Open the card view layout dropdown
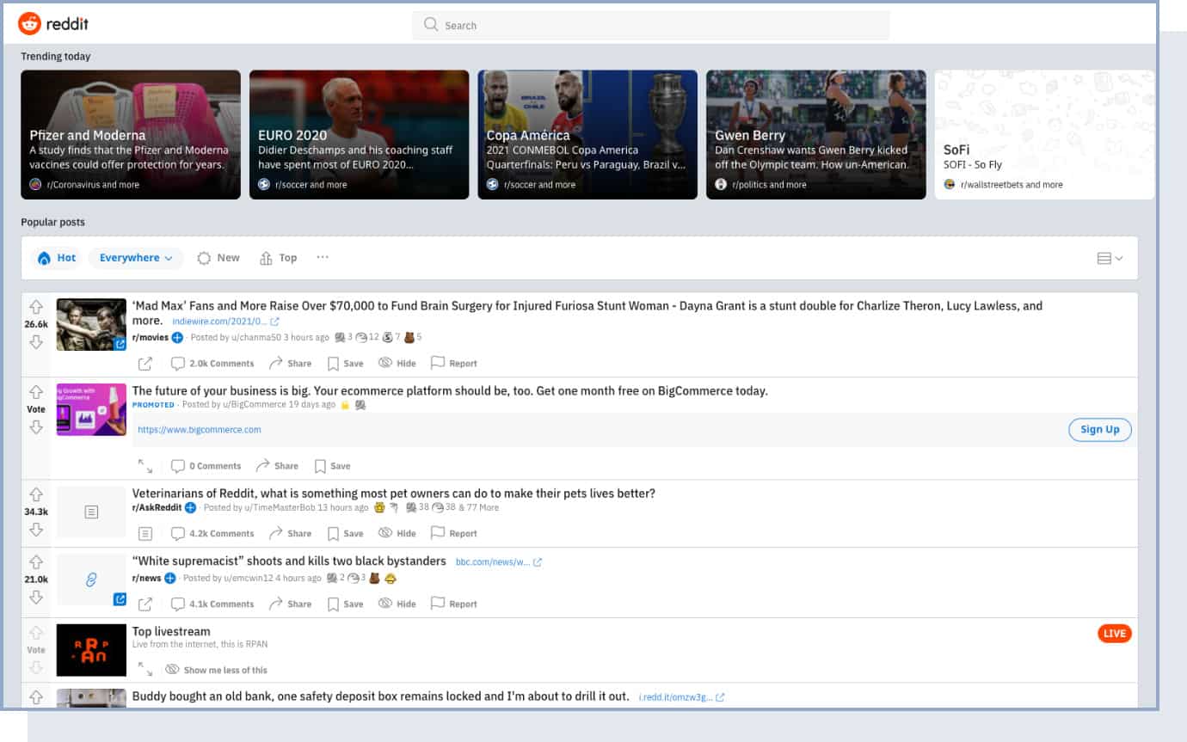1187x742 pixels. 1110,258
